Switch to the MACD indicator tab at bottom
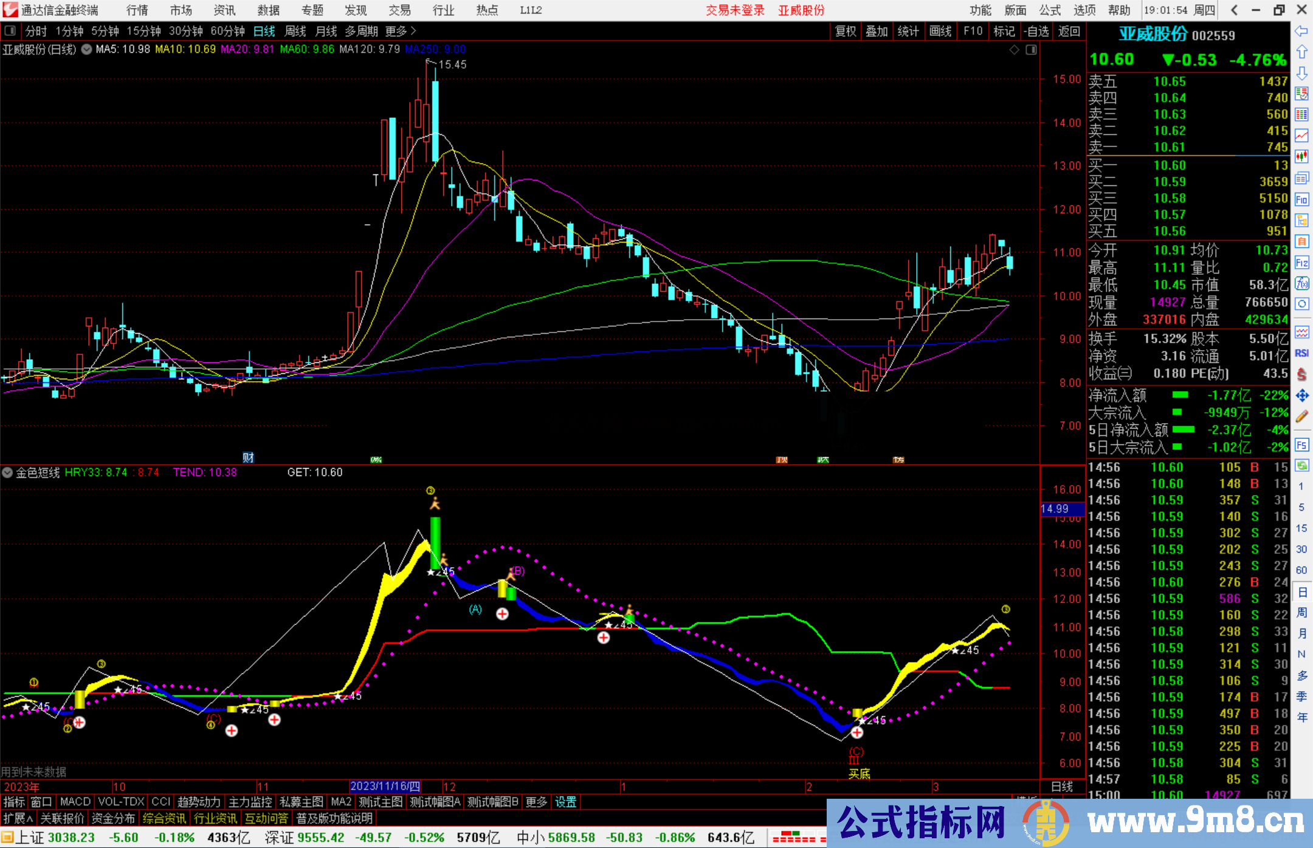The height and width of the screenshot is (848, 1313). tap(74, 801)
